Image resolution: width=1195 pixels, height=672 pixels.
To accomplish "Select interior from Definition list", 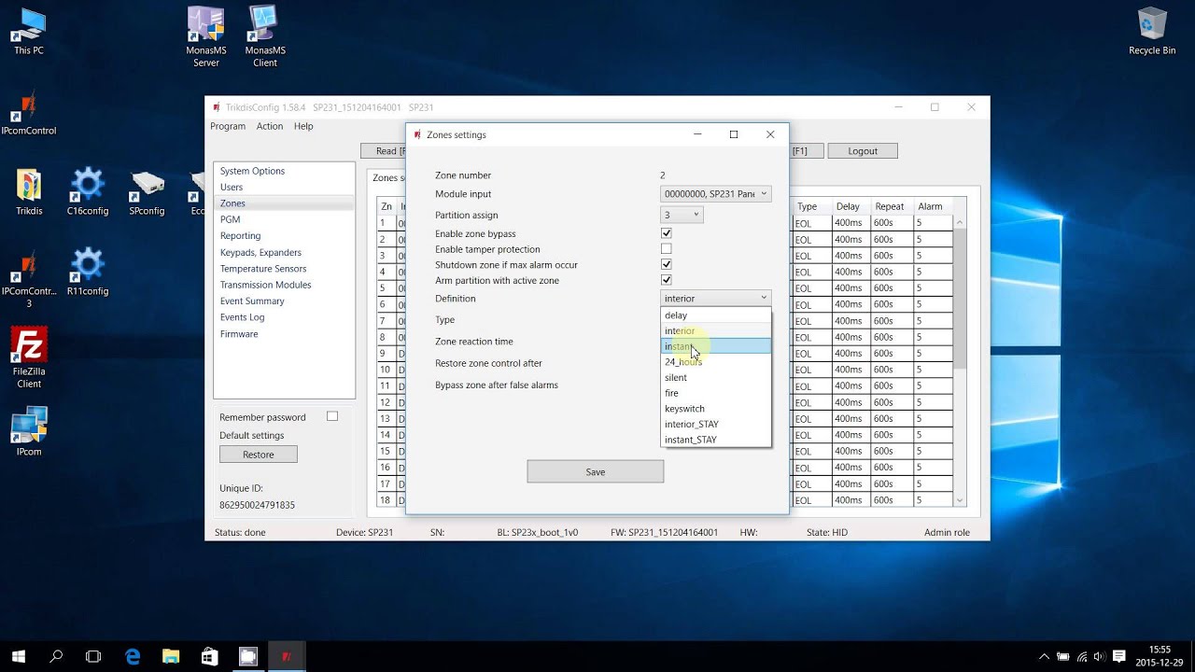I will coord(716,330).
